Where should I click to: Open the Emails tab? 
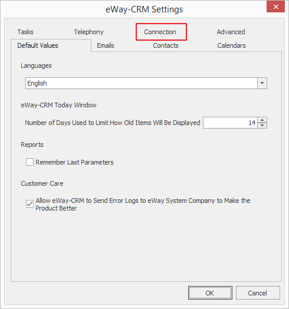tap(106, 45)
